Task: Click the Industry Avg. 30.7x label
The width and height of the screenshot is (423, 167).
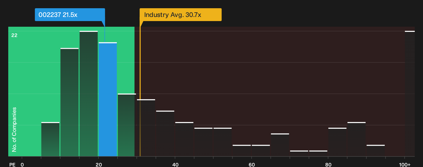Action: [181, 15]
